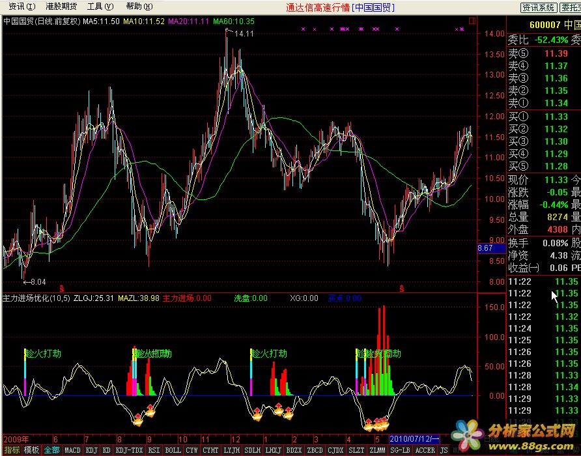Click the small red square icon at chart top-right

click(x=472, y=21)
